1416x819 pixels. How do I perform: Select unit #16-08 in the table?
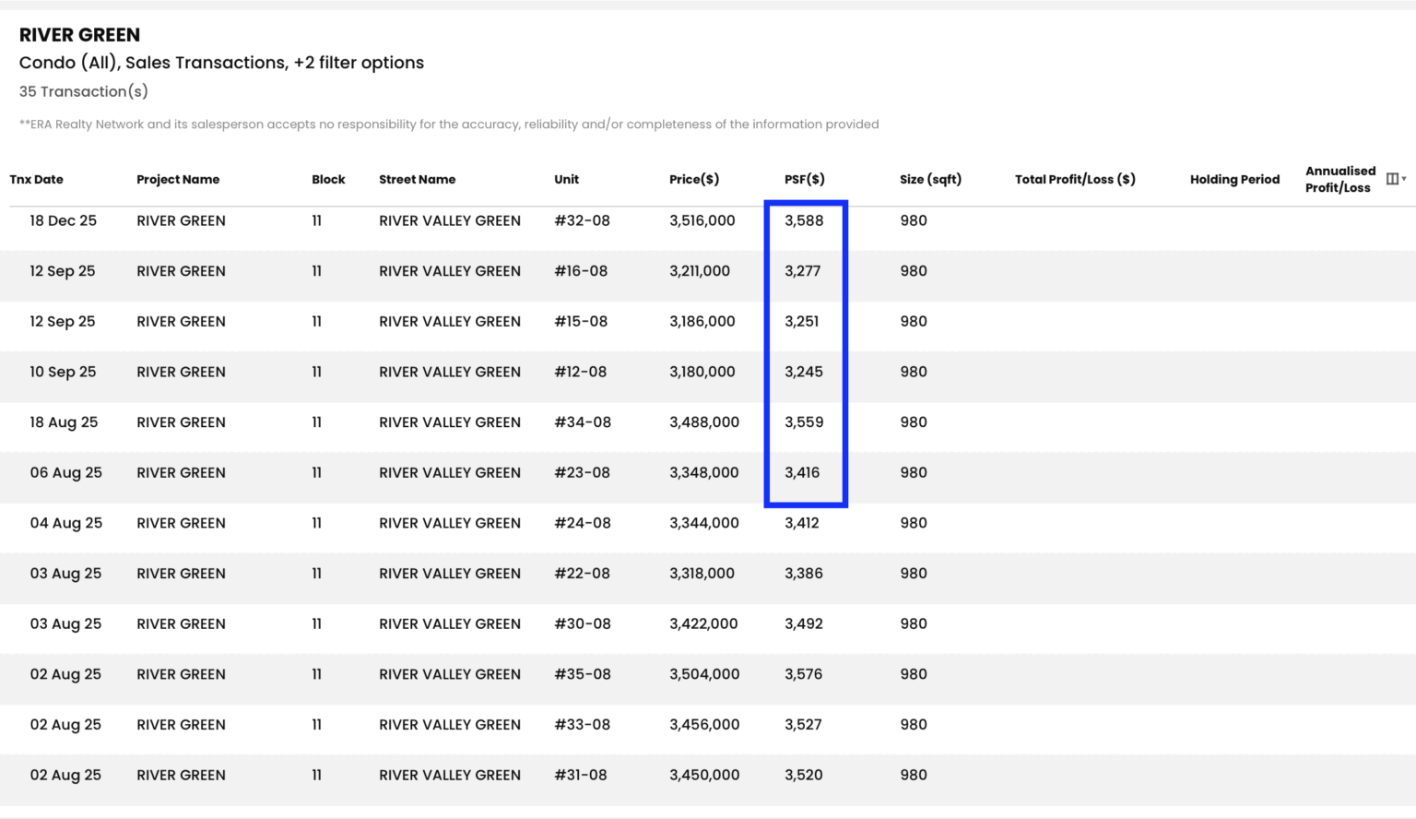click(581, 271)
